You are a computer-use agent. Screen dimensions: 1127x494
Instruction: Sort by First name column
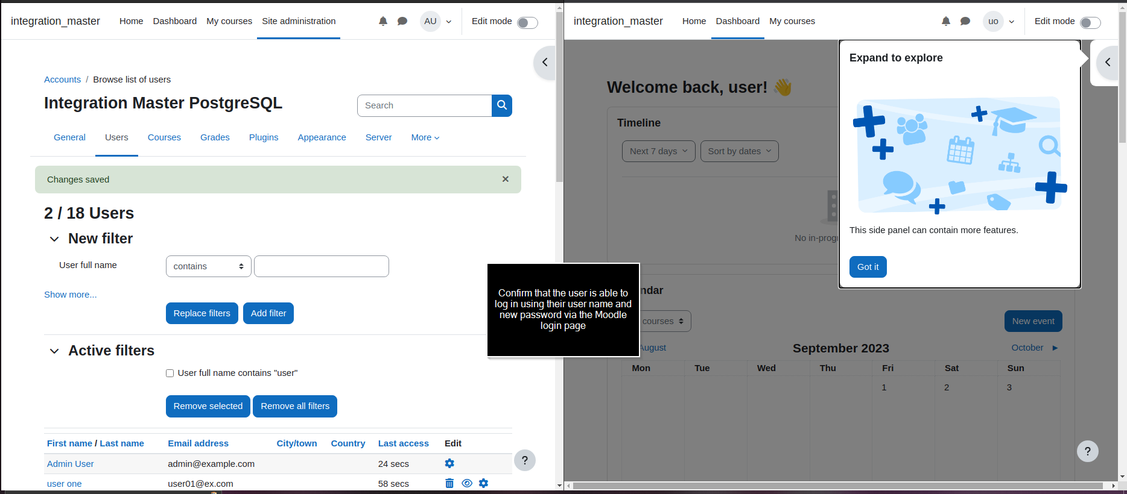(69, 443)
